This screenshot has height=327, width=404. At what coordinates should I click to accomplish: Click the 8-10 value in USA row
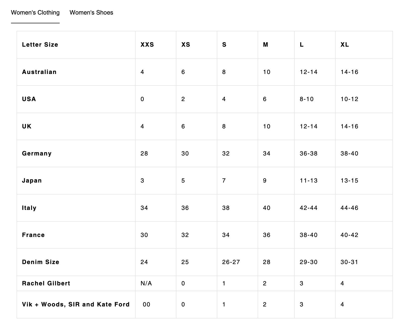coord(307,99)
